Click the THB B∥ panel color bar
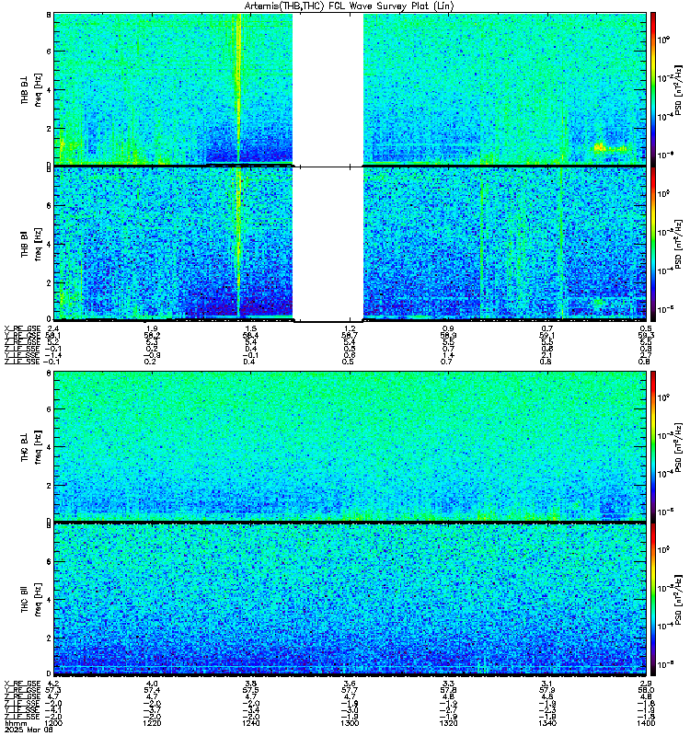Image resolution: width=690 pixels, height=736 pixels. (653, 244)
